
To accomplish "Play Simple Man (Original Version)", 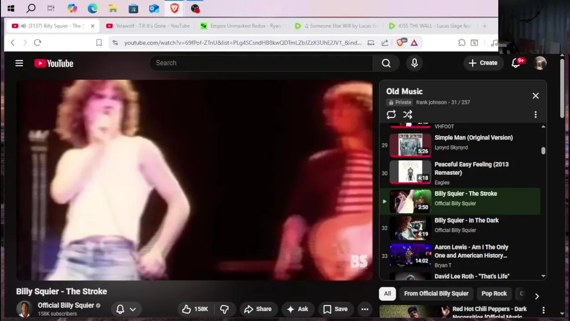I will pos(460,144).
